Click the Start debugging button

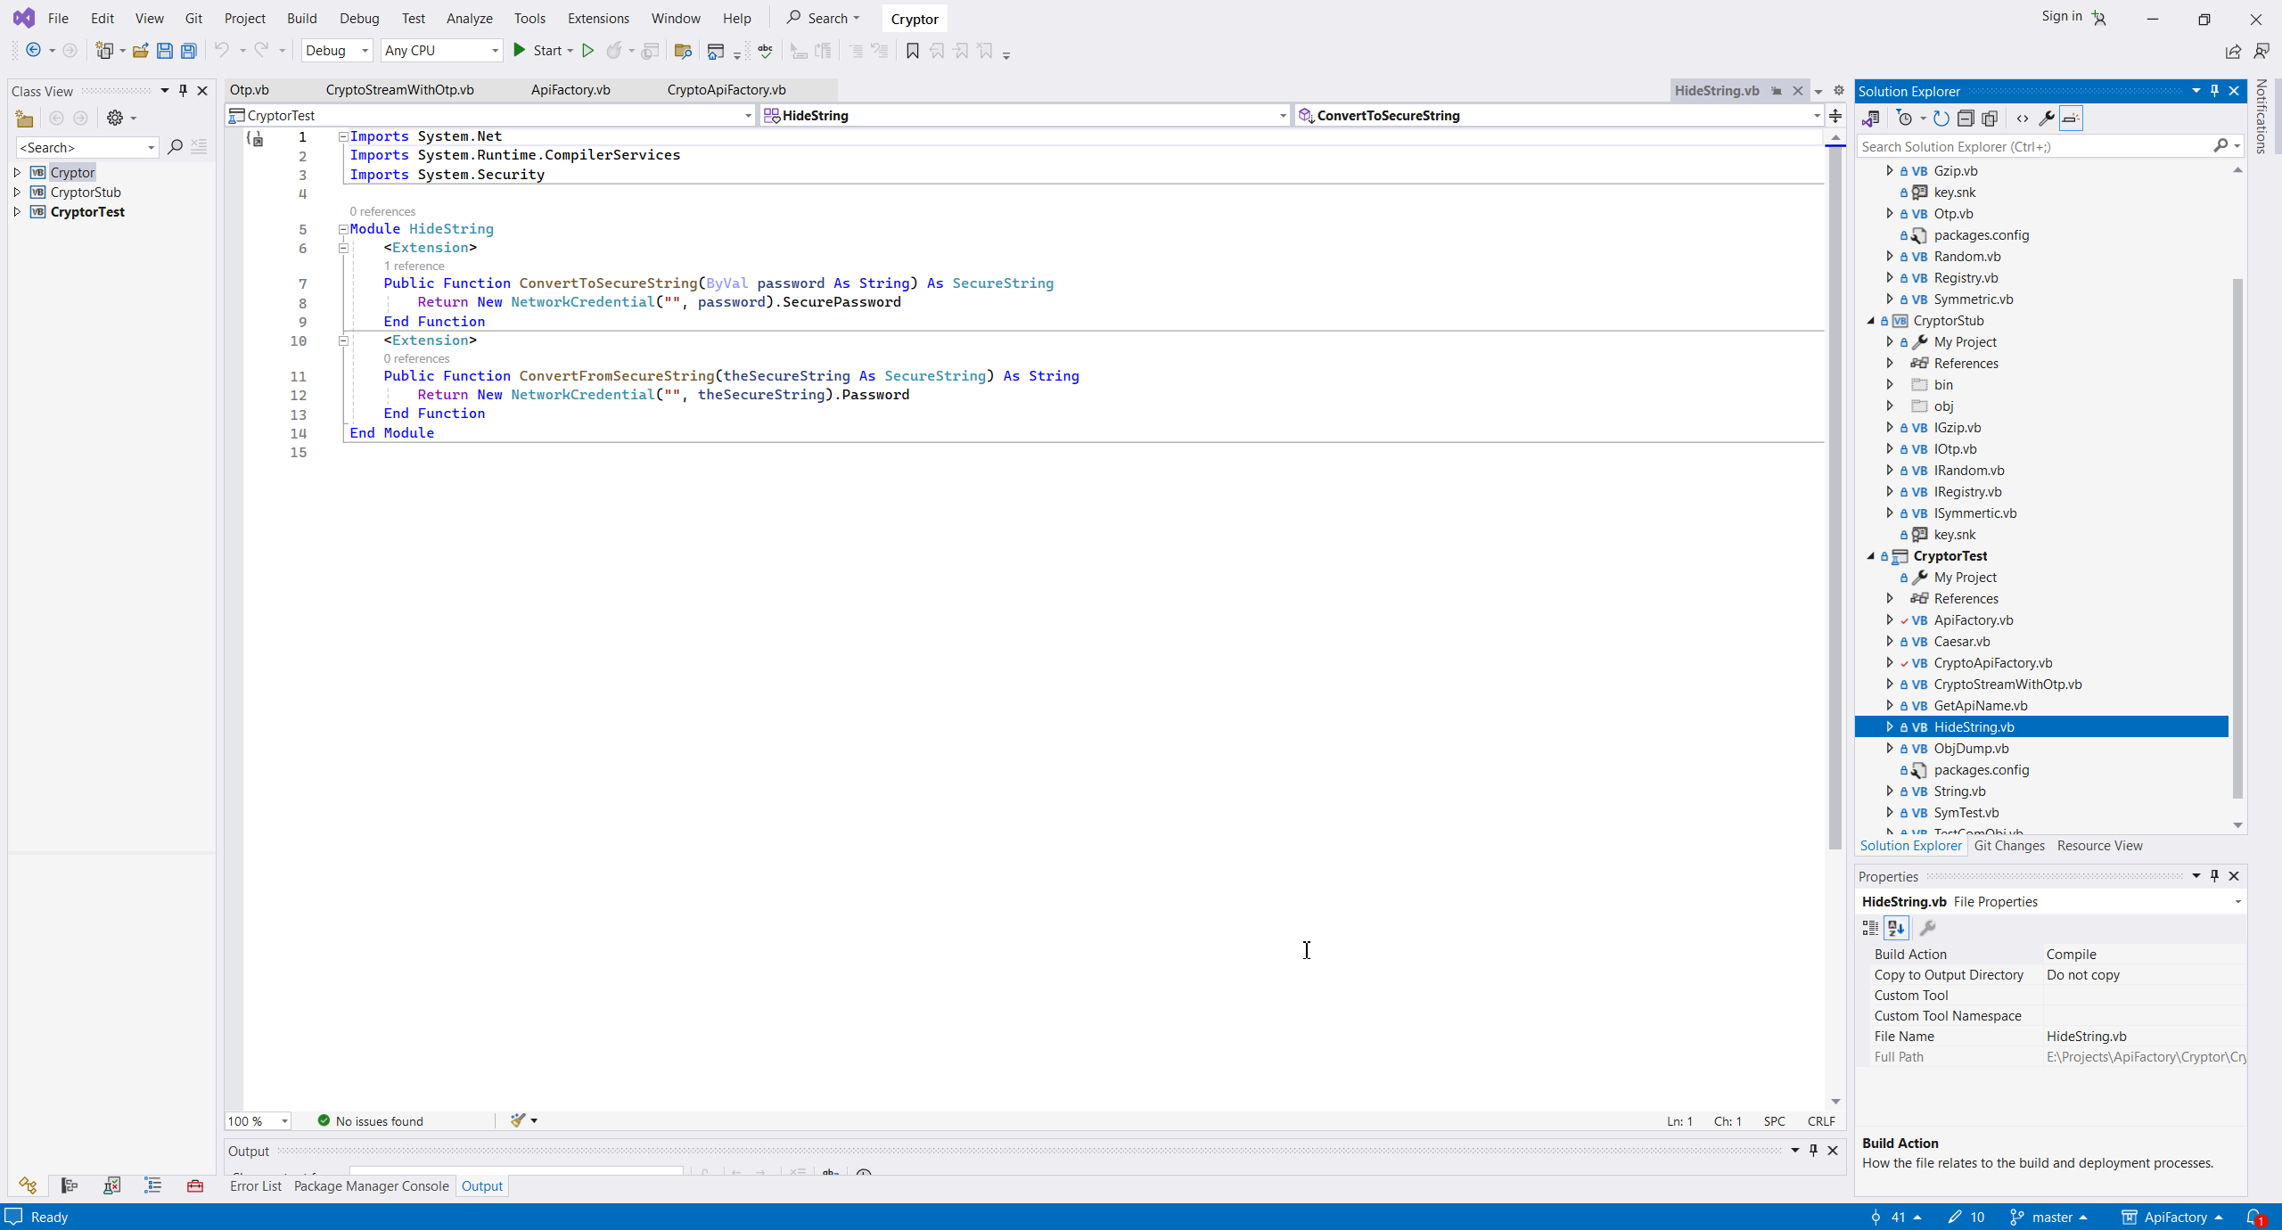point(538,51)
